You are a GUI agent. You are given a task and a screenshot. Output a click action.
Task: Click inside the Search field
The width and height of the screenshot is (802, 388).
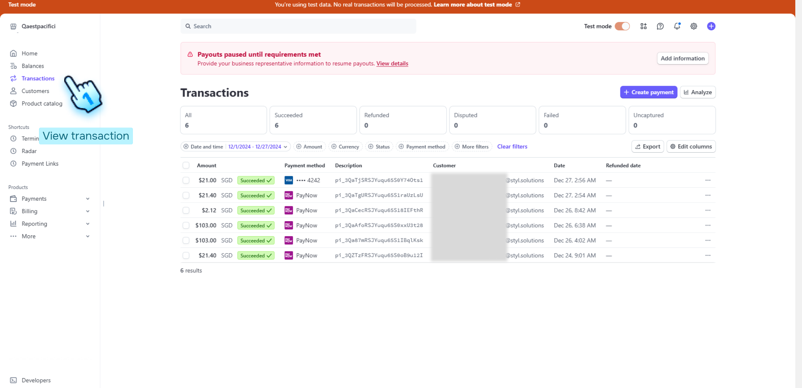[x=298, y=26]
